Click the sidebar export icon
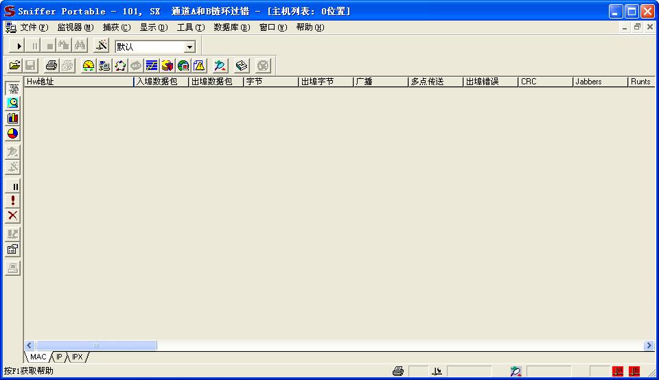Viewport: 659px width, 380px height. [x=13, y=235]
